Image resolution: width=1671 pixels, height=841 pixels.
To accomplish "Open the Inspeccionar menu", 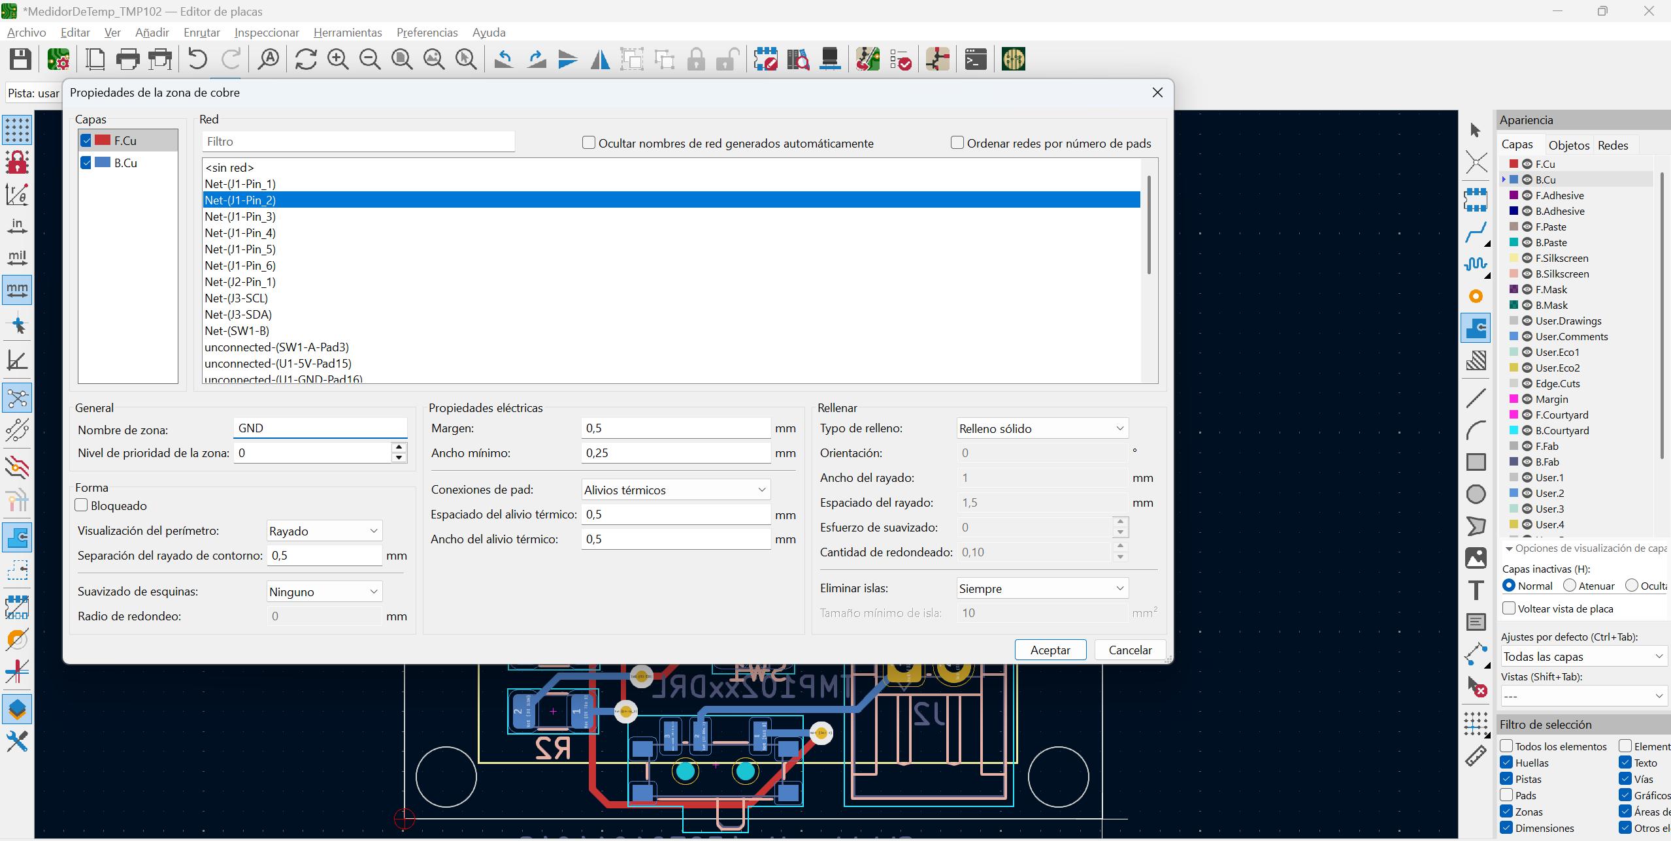I will click(x=267, y=32).
